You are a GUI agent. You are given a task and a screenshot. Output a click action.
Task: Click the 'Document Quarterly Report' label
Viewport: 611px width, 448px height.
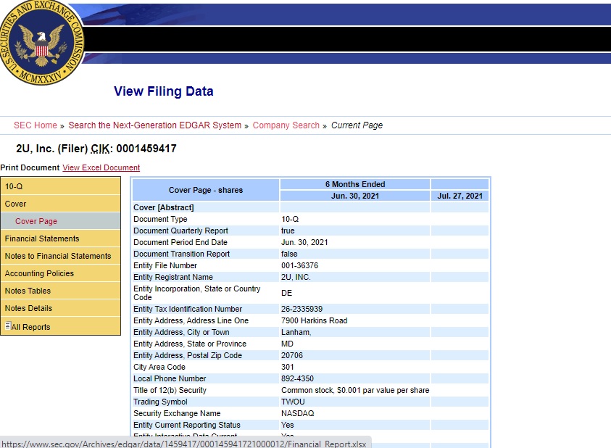[180, 231]
